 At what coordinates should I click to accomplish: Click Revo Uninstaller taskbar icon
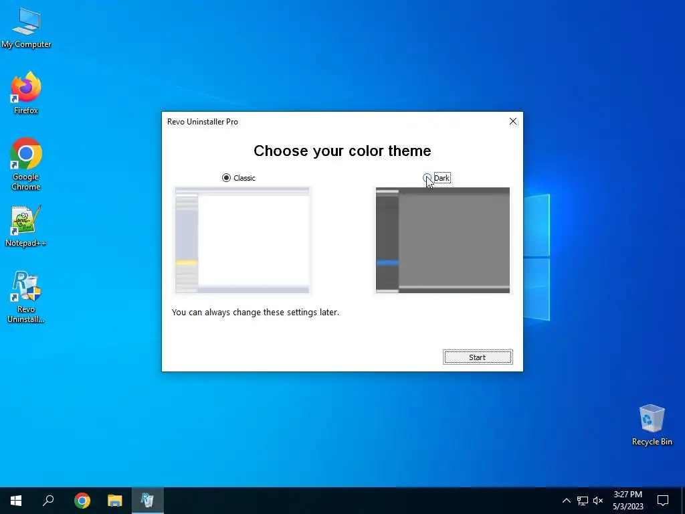[x=147, y=501]
